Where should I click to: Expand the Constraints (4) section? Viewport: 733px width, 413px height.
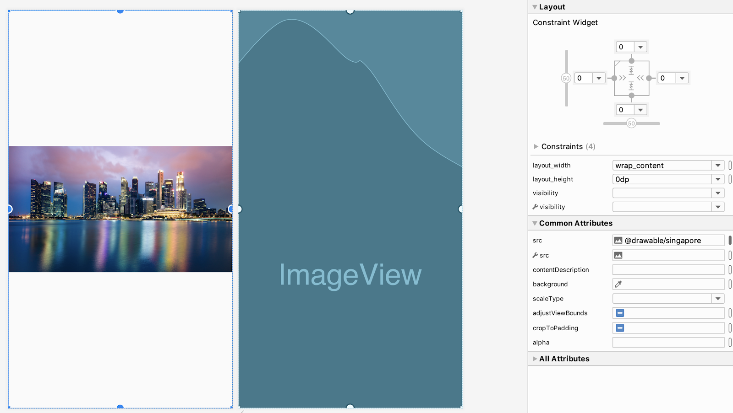[x=536, y=147]
